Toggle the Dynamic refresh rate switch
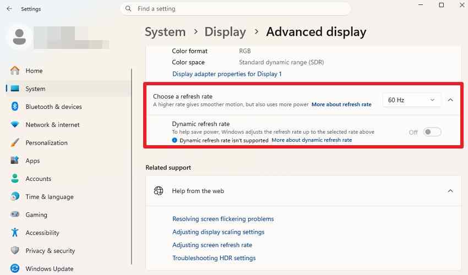468x275 pixels. click(x=432, y=132)
